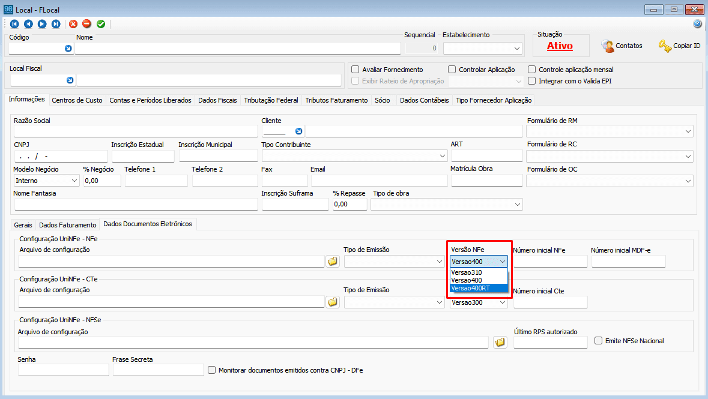This screenshot has width=708, height=399.
Task: Open the Formulário de RM dropdown
Action: [688, 131]
